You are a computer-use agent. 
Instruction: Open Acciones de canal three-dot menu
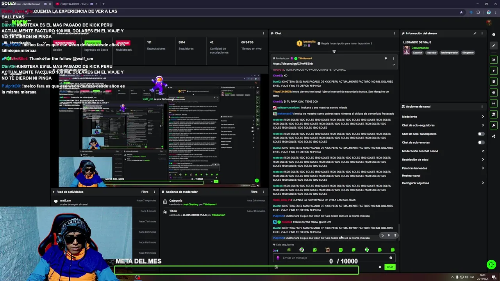tap(482, 107)
